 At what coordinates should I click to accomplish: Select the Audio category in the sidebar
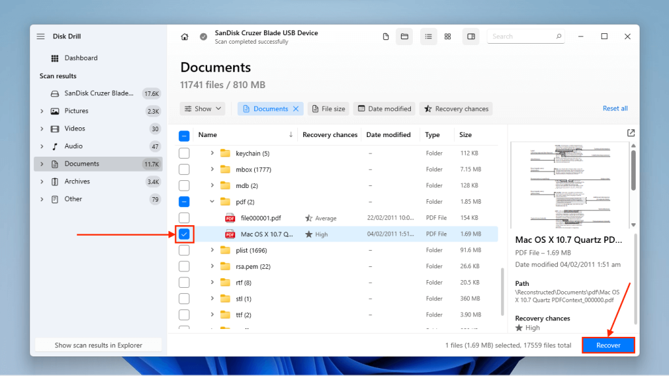point(74,146)
